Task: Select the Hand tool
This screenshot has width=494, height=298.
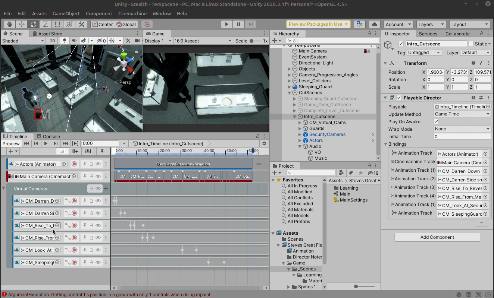Action: (10, 24)
